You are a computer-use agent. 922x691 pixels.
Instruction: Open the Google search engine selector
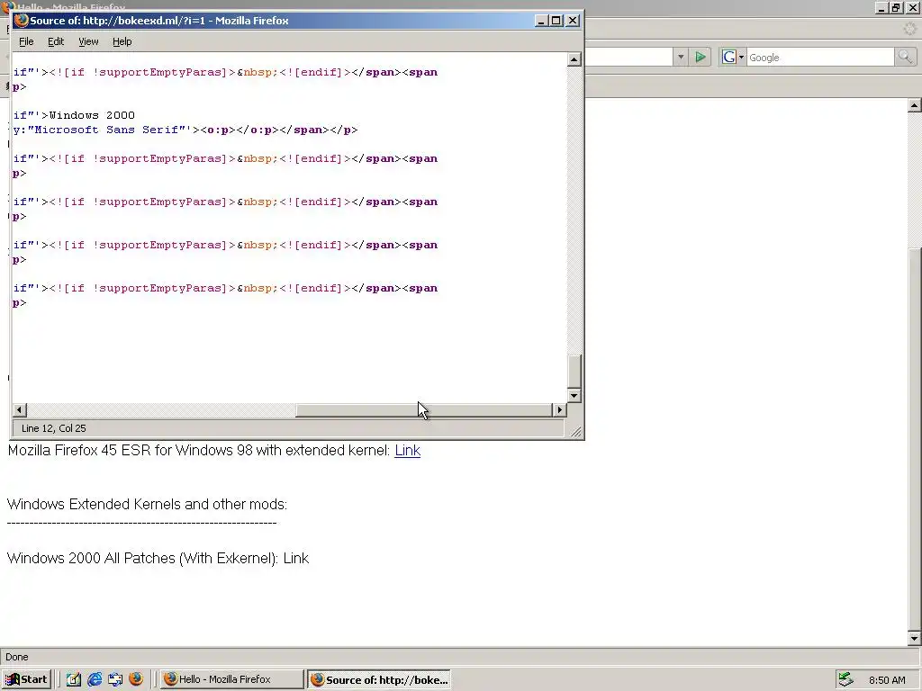(x=733, y=57)
